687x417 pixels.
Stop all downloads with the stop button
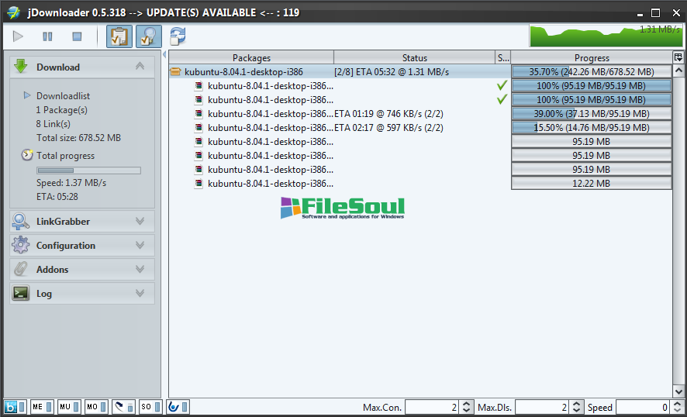77,36
